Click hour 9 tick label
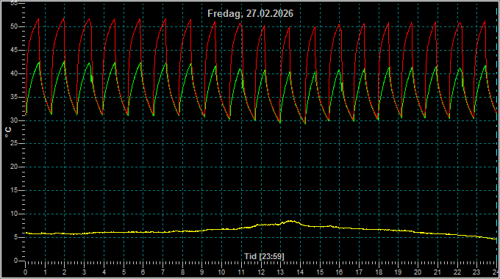This screenshot has width=500, height=279. [202, 272]
